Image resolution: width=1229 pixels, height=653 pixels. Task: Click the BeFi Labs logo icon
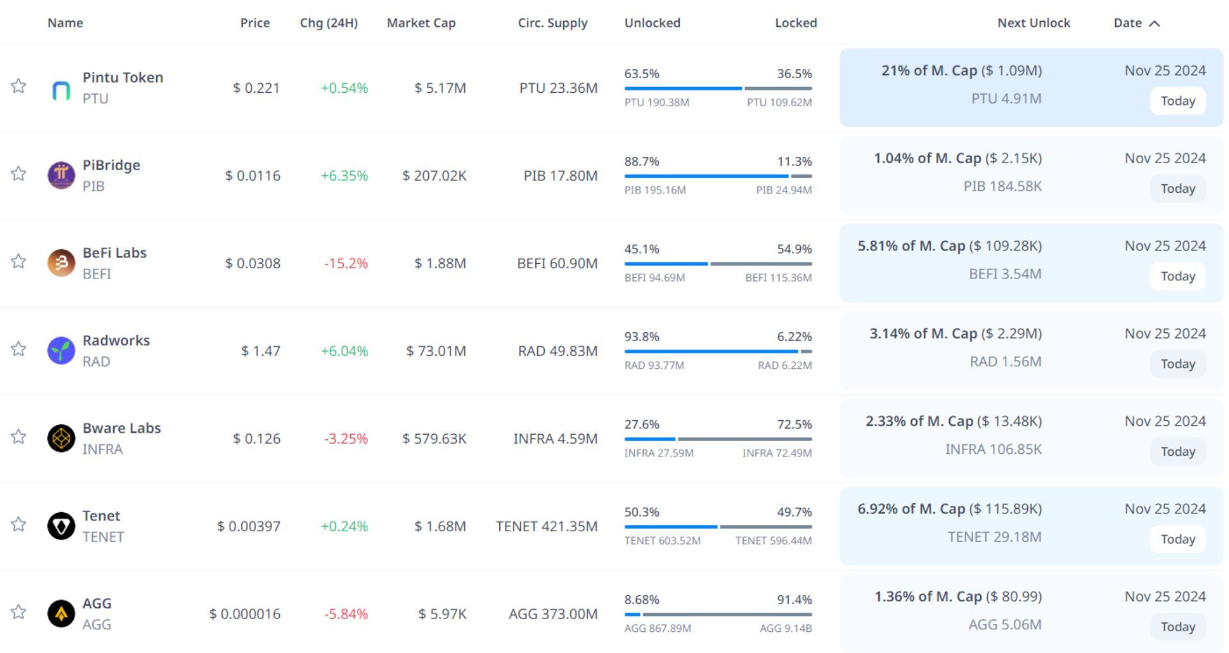[x=61, y=263]
